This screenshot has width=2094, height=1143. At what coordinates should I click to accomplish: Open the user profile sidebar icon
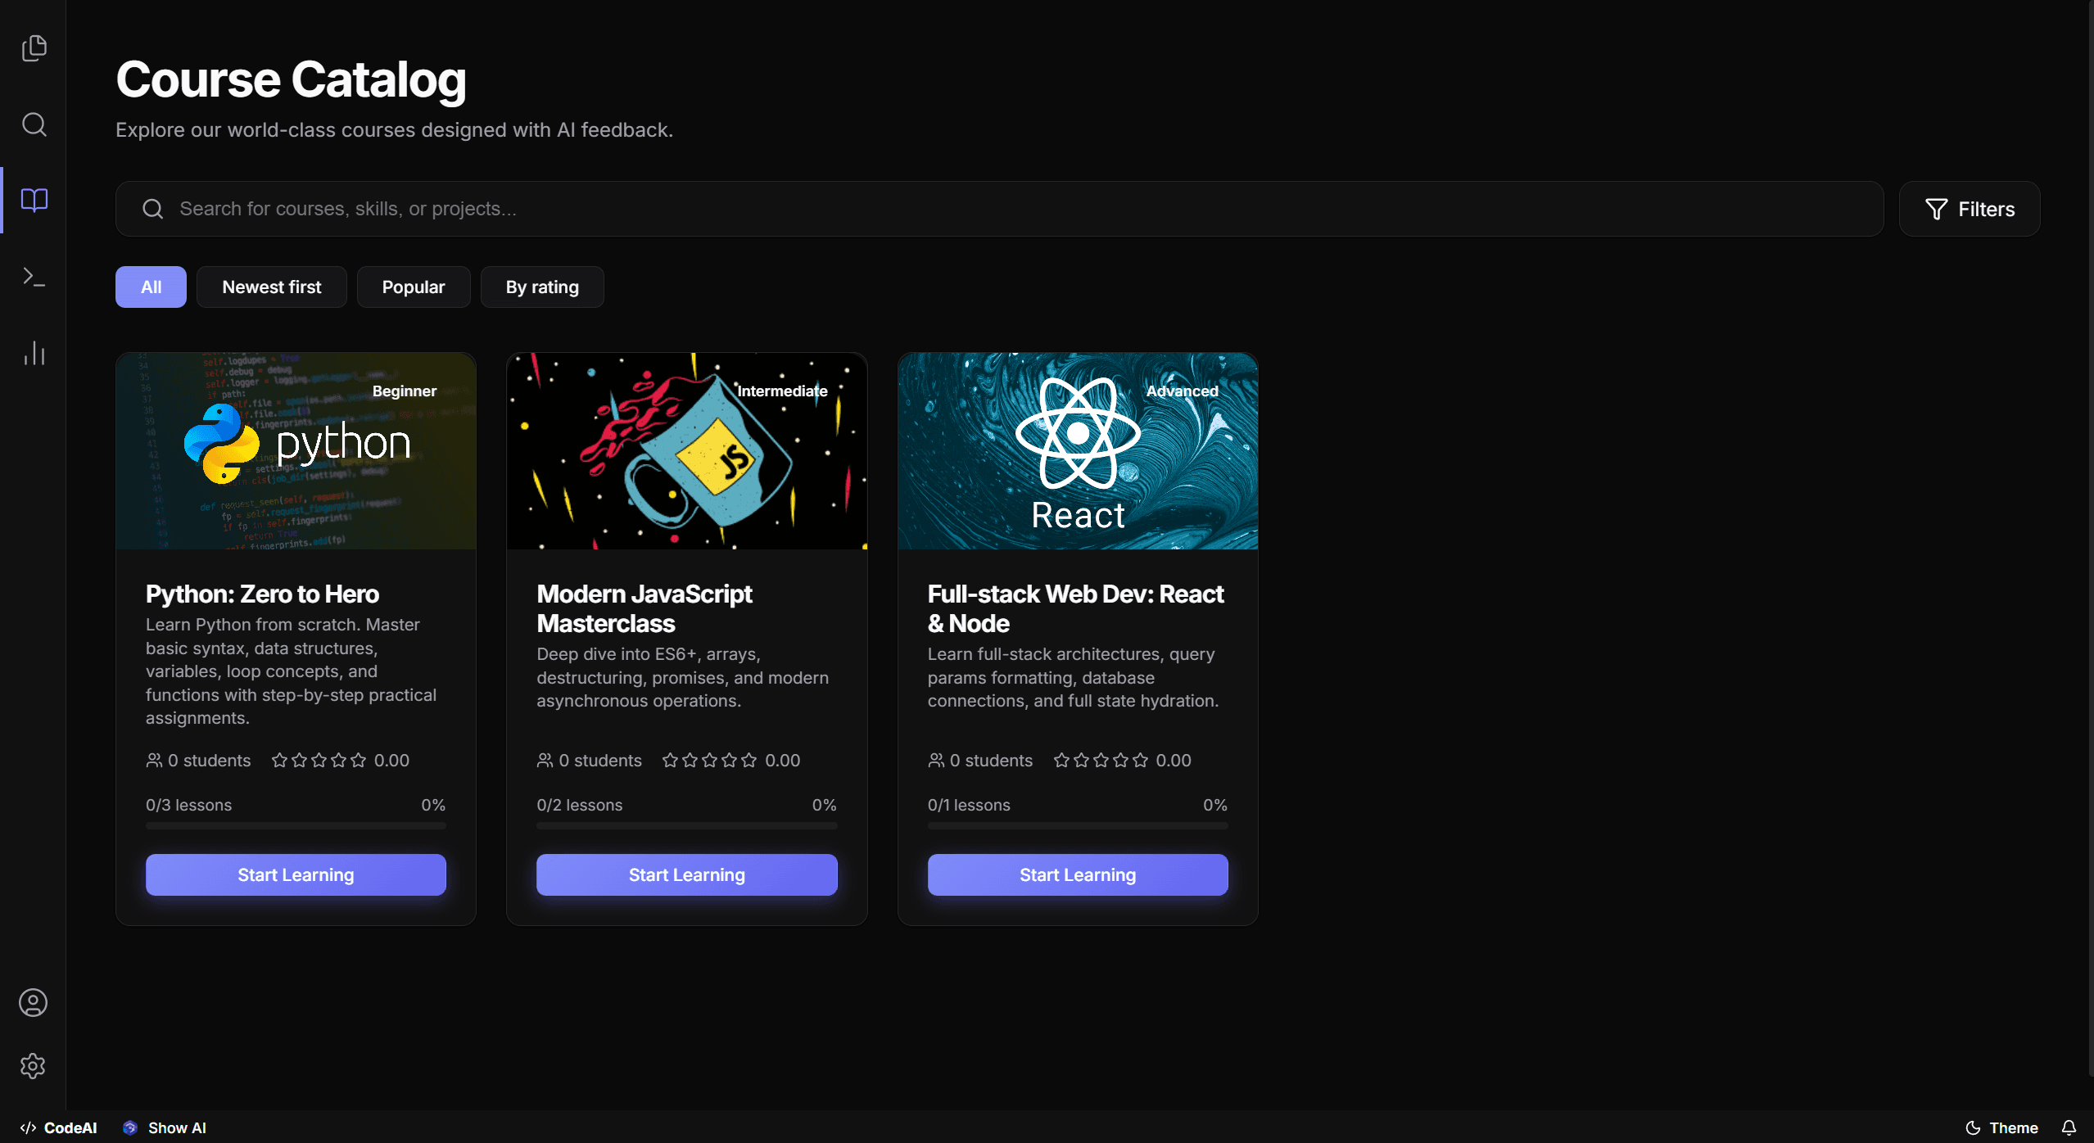pyautogui.click(x=33, y=1002)
